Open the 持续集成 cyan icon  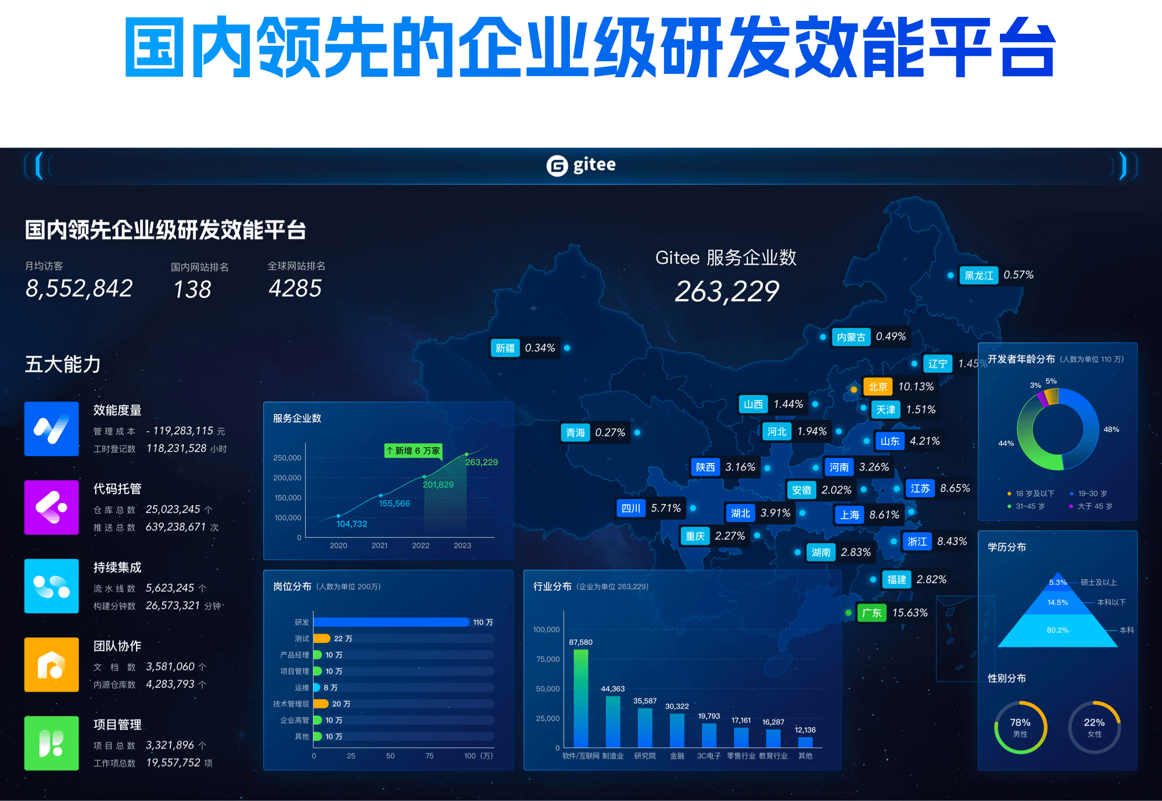52,586
